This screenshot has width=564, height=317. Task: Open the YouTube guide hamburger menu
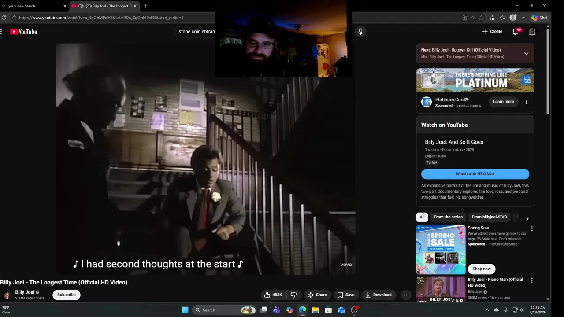[x=1, y=32]
